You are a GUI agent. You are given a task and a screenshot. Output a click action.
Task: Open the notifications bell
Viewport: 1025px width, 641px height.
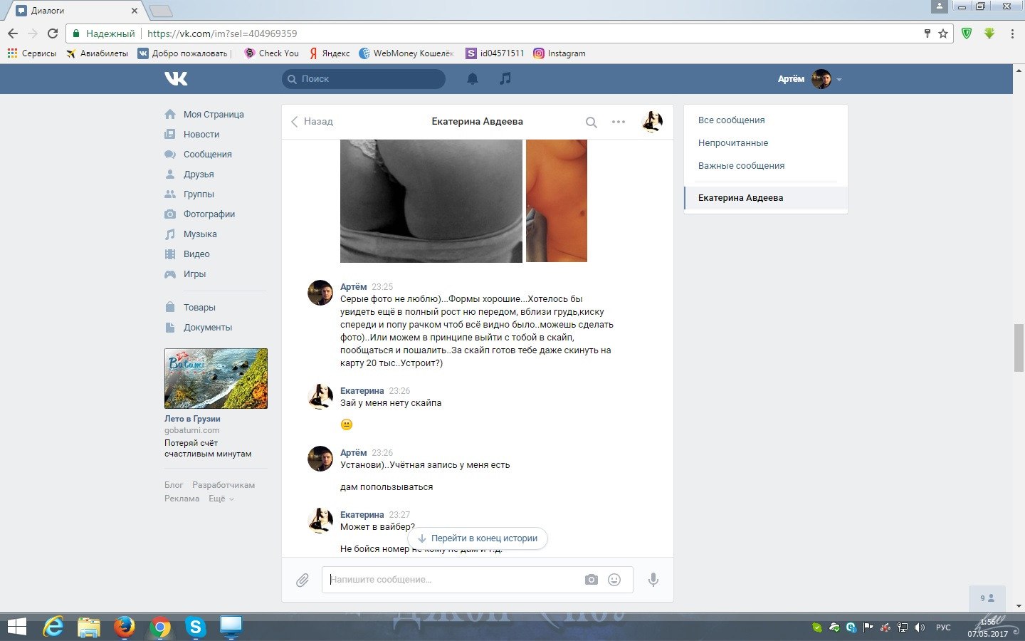[x=473, y=79]
